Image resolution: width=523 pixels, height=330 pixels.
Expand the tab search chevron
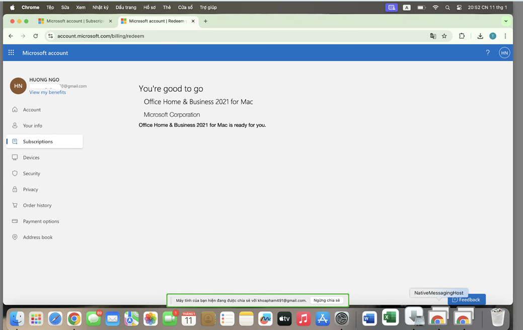click(506, 21)
